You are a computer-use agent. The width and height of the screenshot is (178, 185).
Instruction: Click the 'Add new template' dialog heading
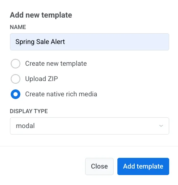(41, 15)
